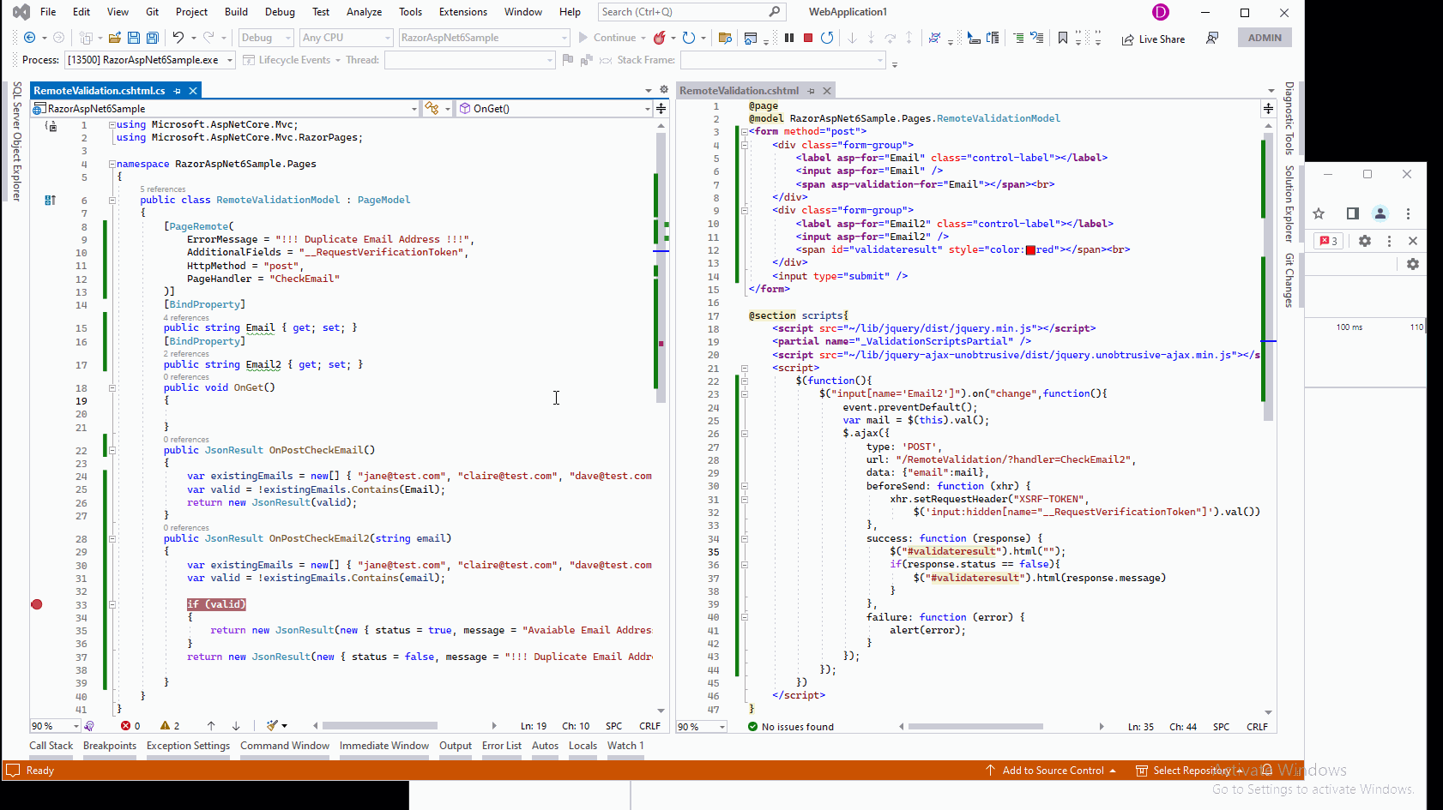Open the File menu
1443x810 pixels.
[48, 12]
